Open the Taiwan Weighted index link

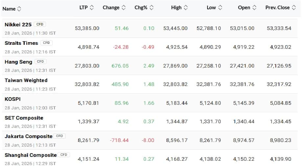(26, 80)
